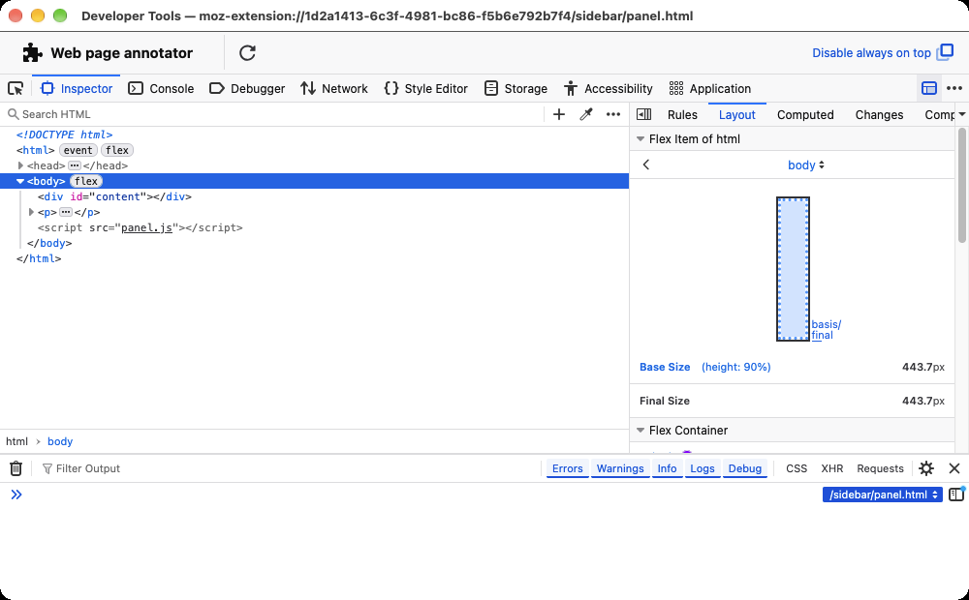Viewport: 969px width, 600px height.
Task: Toggle the Info console filter
Action: [x=667, y=468]
